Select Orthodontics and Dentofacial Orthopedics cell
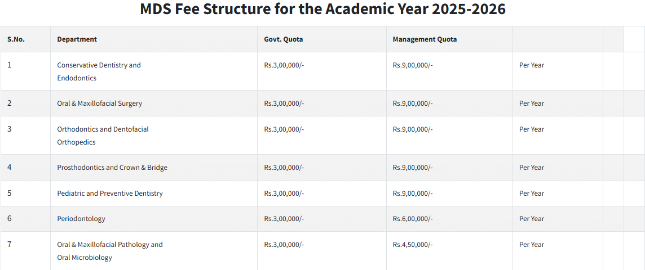This screenshot has width=645, height=270. coord(103,136)
